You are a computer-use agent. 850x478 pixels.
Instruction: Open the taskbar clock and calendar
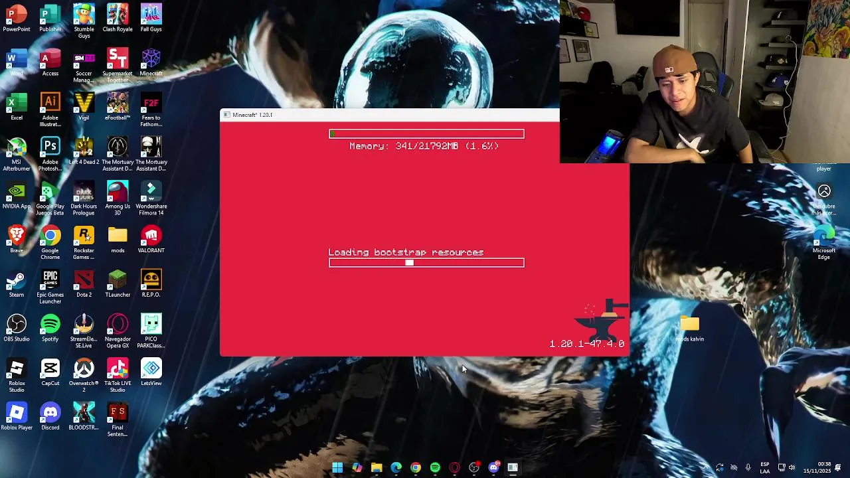[x=816, y=467]
